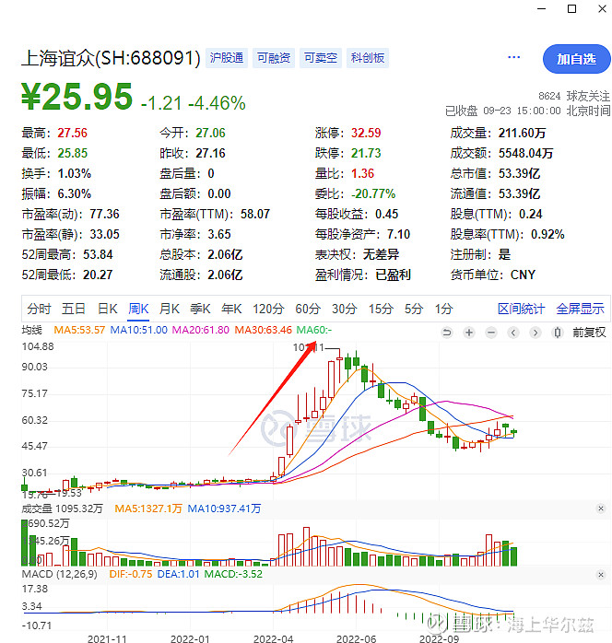This screenshot has height=643, width=612.
Task: Switch to 月K chart tab
Action: (170, 309)
